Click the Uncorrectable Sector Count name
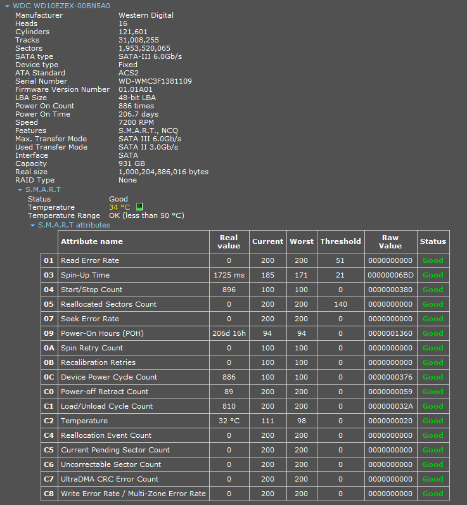 (x=111, y=464)
